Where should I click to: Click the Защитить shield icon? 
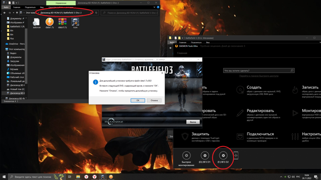[185, 136]
